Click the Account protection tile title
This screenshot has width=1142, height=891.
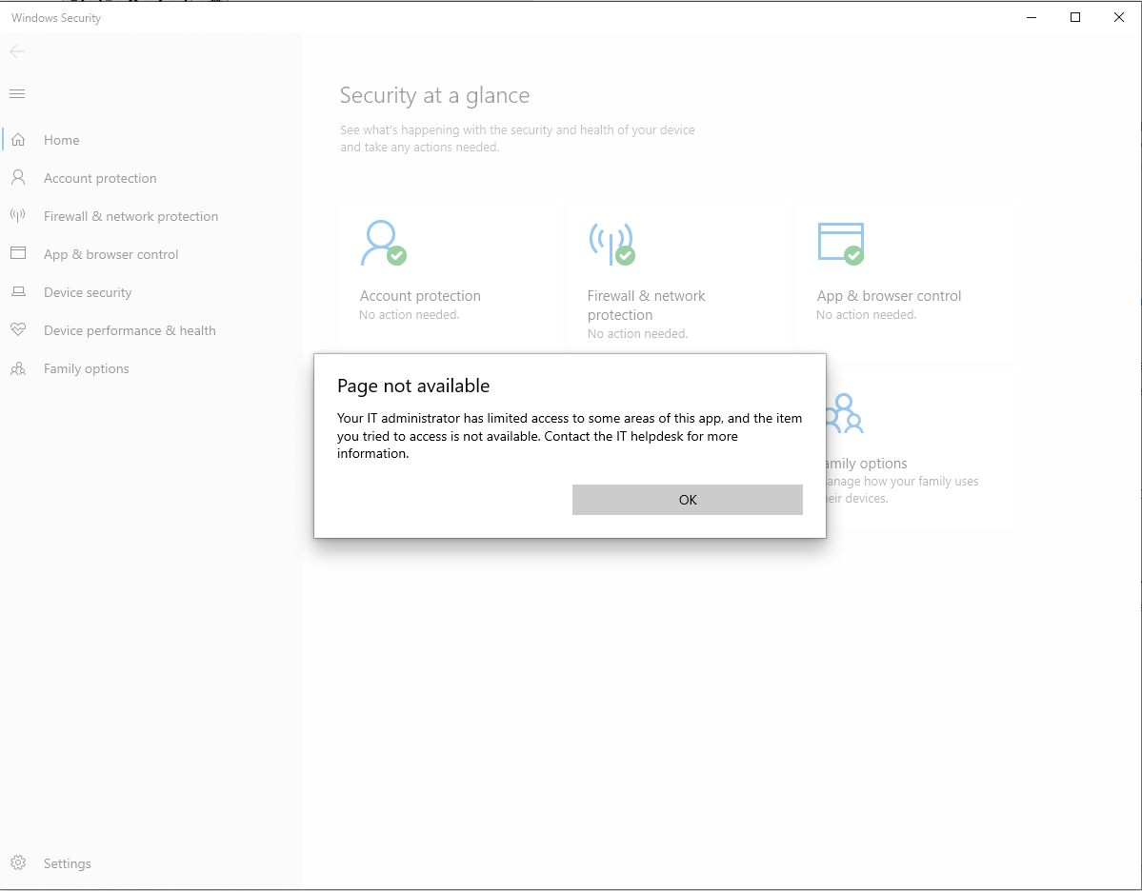tap(420, 295)
